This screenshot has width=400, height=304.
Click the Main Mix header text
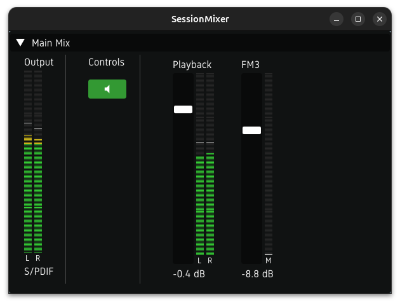click(51, 43)
